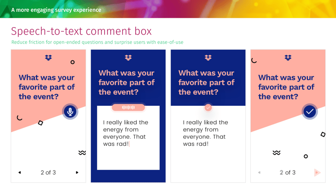The height and width of the screenshot is (189, 336).
Task: Click "A more engaging survey experience" header
Action: 56,10
